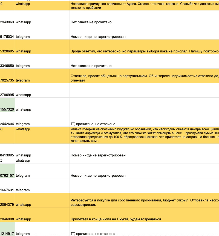Select the cell containing 1667631

coord(7,186)
